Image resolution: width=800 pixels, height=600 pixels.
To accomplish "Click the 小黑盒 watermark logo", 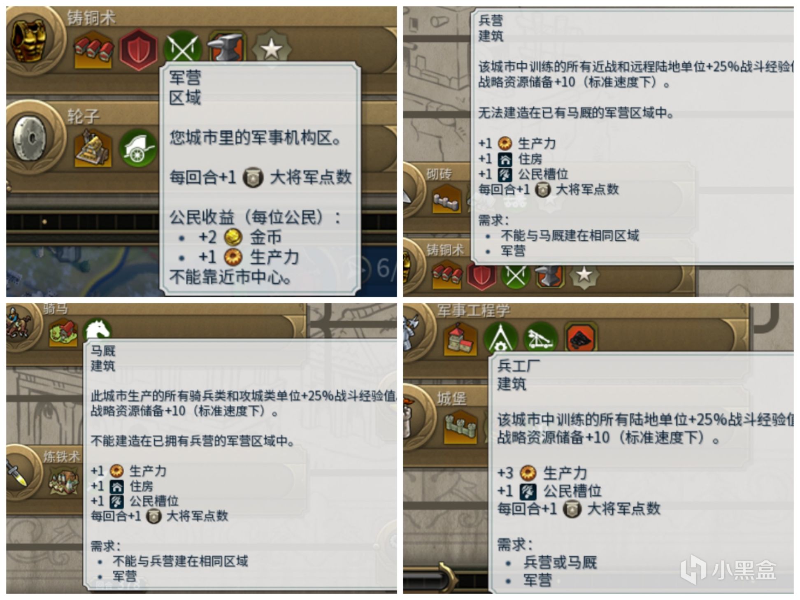I will coord(728,570).
